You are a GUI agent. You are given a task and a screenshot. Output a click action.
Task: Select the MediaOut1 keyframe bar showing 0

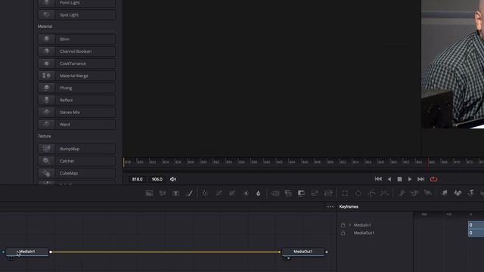coord(476,233)
